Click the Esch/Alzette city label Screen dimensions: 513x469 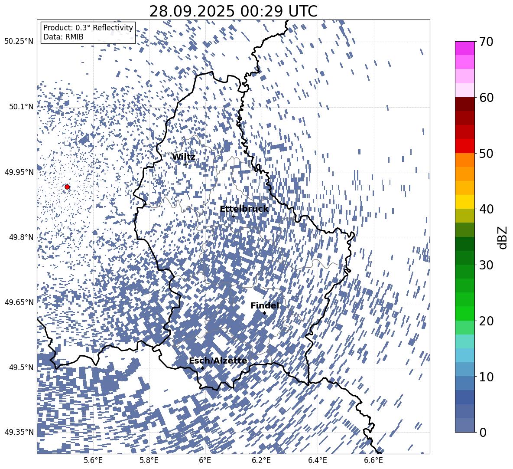pos(218,361)
